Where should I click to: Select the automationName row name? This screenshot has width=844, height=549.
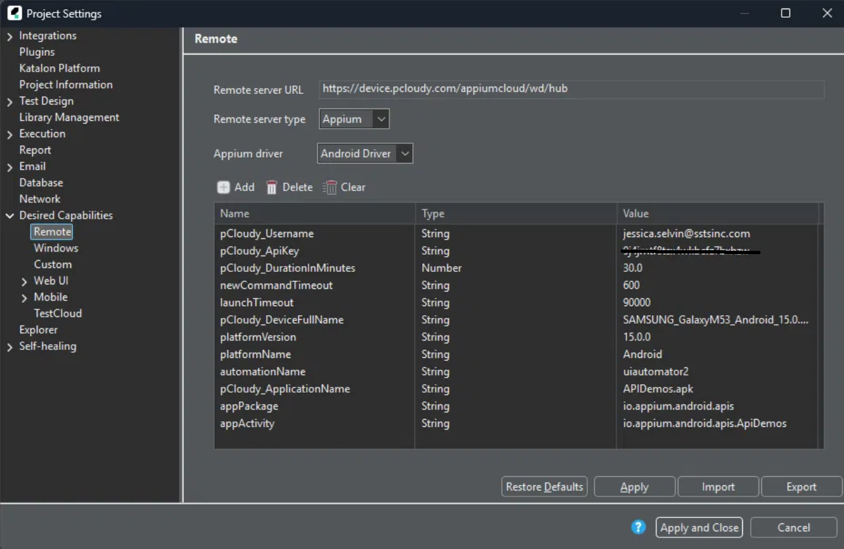coord(263,372)
